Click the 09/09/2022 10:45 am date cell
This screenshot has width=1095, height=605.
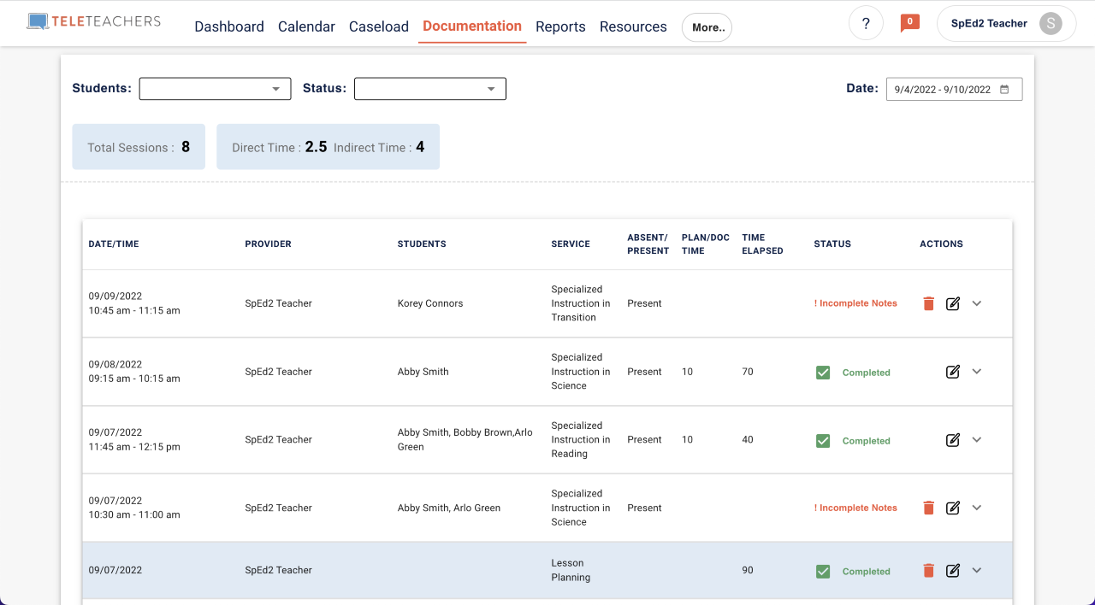pyautogui.click(x=134, y=303)
